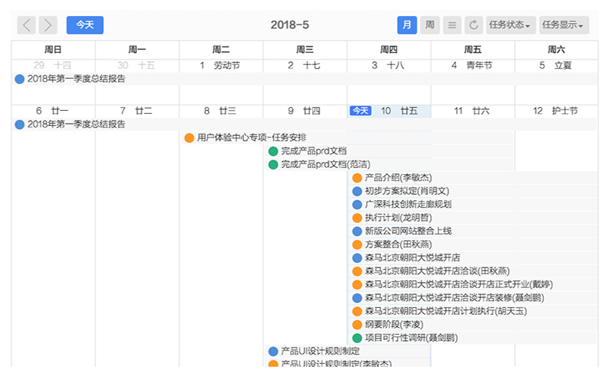Screen dimensions: 612x382
Task: Go to the next month arrow
Action: point(48,25)
